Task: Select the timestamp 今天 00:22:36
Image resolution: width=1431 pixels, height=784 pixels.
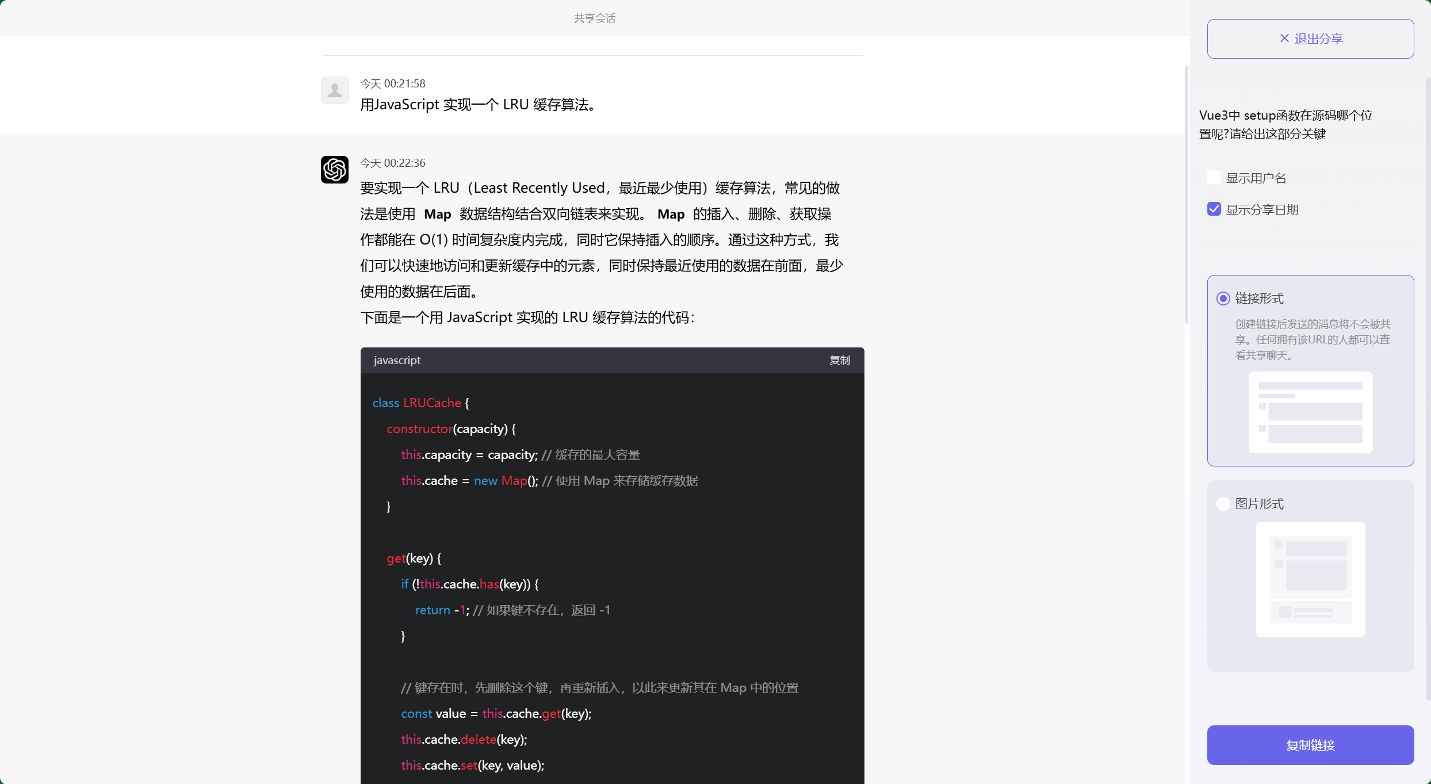Action: point(393,162)
